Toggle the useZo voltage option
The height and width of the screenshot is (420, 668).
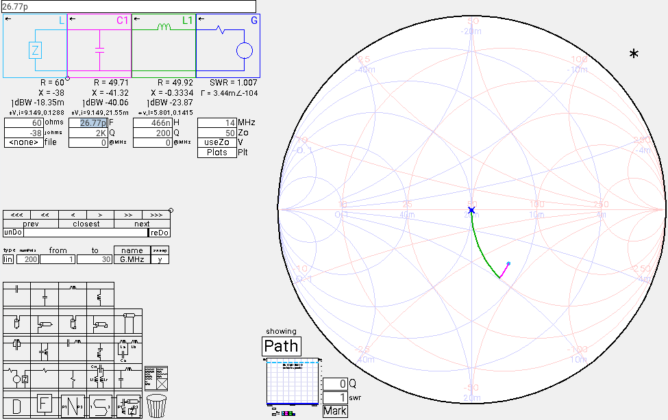pyautogui.click(x=217, y=142)
